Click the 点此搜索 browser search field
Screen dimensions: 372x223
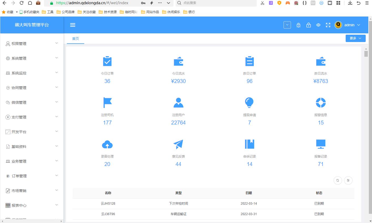216,3
